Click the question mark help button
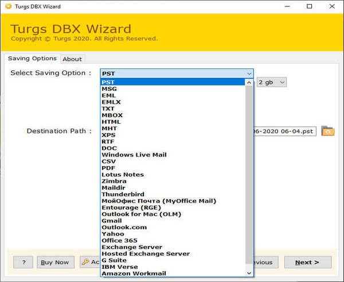The height and width of the screenshot is (282, 344). (23, 263)
